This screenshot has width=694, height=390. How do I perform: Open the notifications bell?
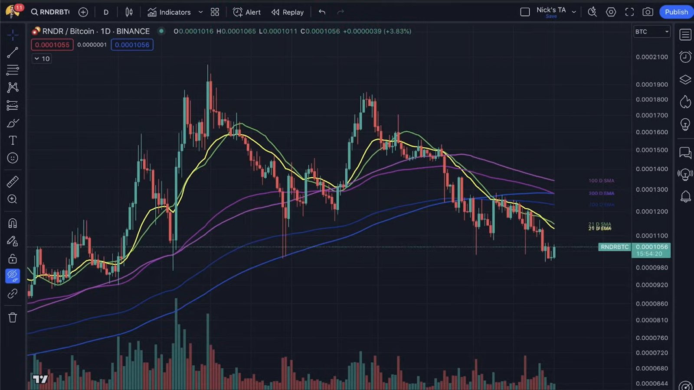point(685,197)
